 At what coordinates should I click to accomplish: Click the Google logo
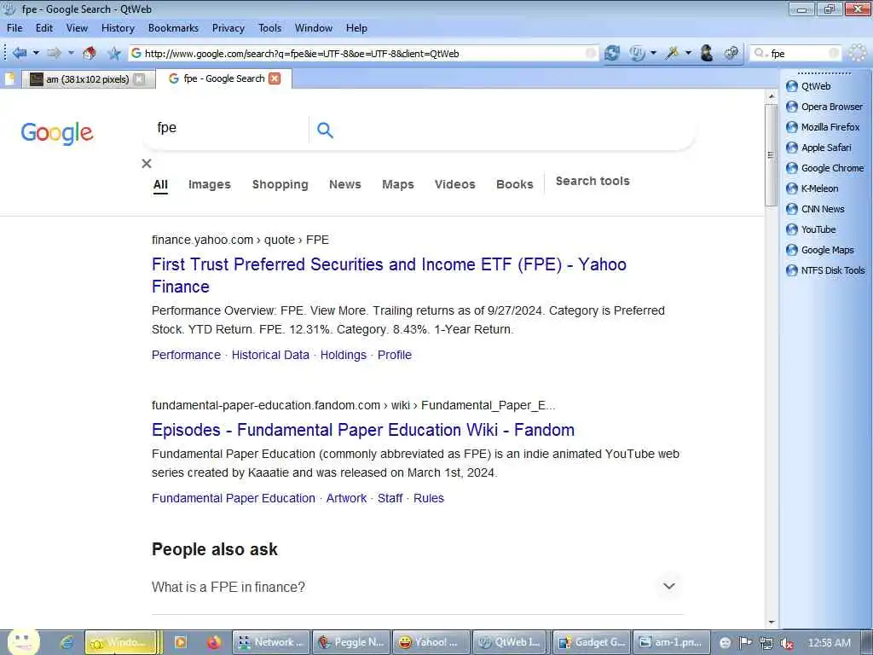pyautogui.click(x=57, y=132)
